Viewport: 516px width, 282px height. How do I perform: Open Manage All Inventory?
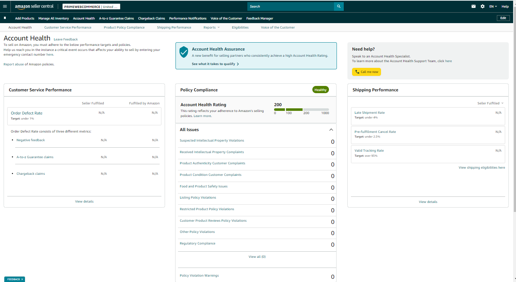[53, 18]
